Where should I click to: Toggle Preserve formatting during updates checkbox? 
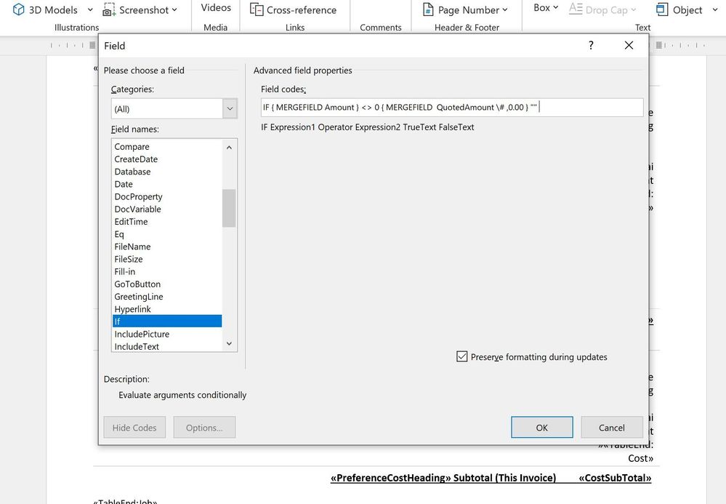(x=461, y=356)
